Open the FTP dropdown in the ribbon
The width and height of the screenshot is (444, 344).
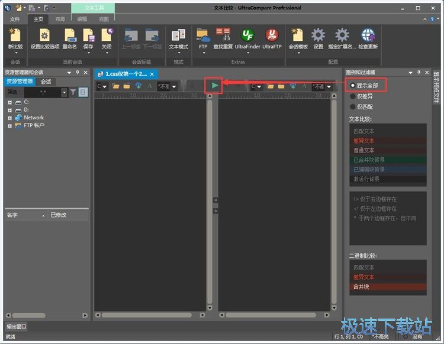click(203, 52)
